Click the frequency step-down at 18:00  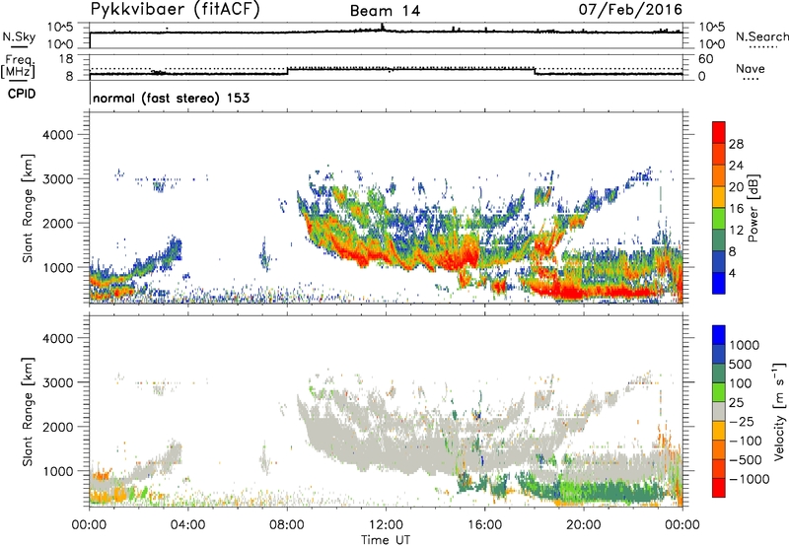click(535, 71)
